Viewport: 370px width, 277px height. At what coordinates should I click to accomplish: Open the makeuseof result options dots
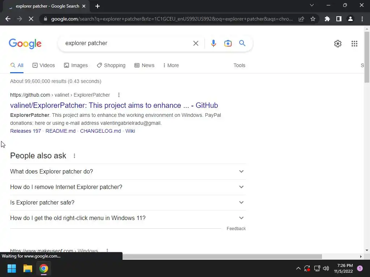(x=107, y=251)
